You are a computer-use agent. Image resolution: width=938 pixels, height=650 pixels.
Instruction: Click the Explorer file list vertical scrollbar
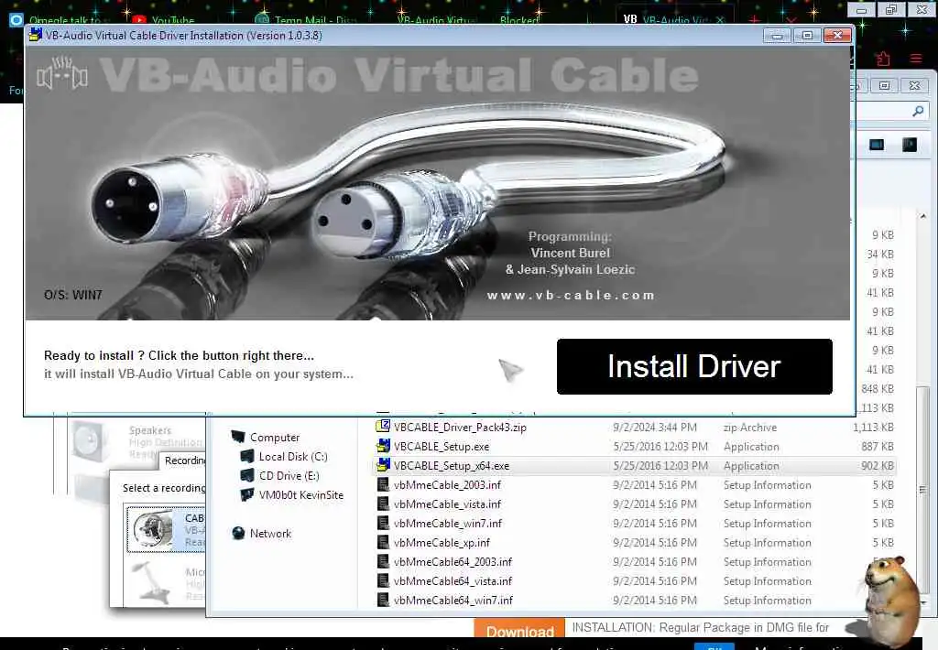[x=923, y=491]
